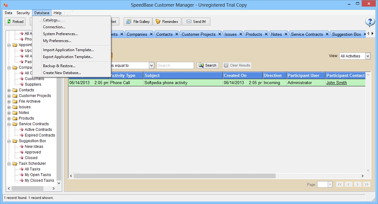Click the Send IM button
This screenshot has width=378, height=204.
196,22
